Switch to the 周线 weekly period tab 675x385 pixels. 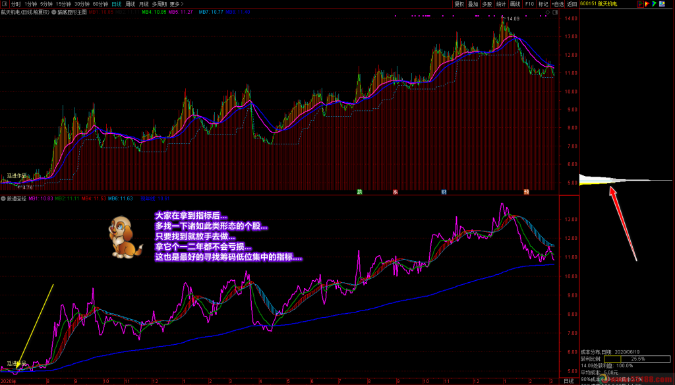[130, 4]
